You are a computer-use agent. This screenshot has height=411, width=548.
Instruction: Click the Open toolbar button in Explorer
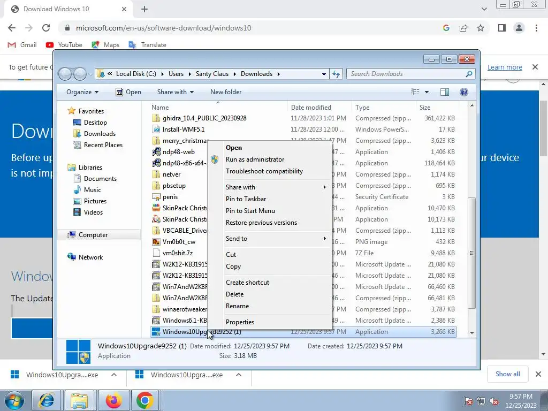click(128, 92)
